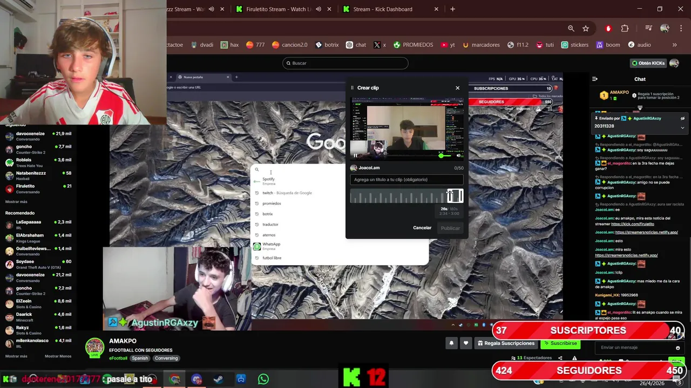691x388 pixels.
Task: Open Discord from the taskbar
Action: coord(197,379)
